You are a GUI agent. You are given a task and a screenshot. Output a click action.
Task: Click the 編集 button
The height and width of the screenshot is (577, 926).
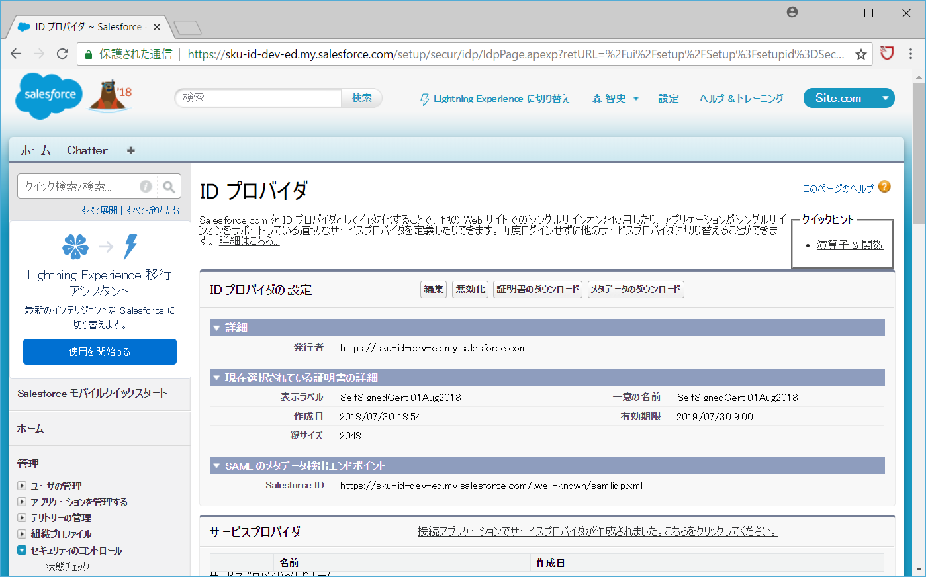[x=434, y=289]
